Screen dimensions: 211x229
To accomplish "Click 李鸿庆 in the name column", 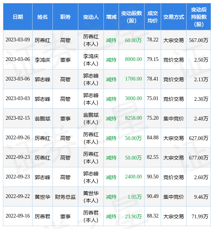I will (42, 60).
